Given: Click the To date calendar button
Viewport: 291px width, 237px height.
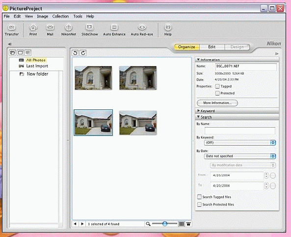Looking at the screenshot, I should point(273,185).
